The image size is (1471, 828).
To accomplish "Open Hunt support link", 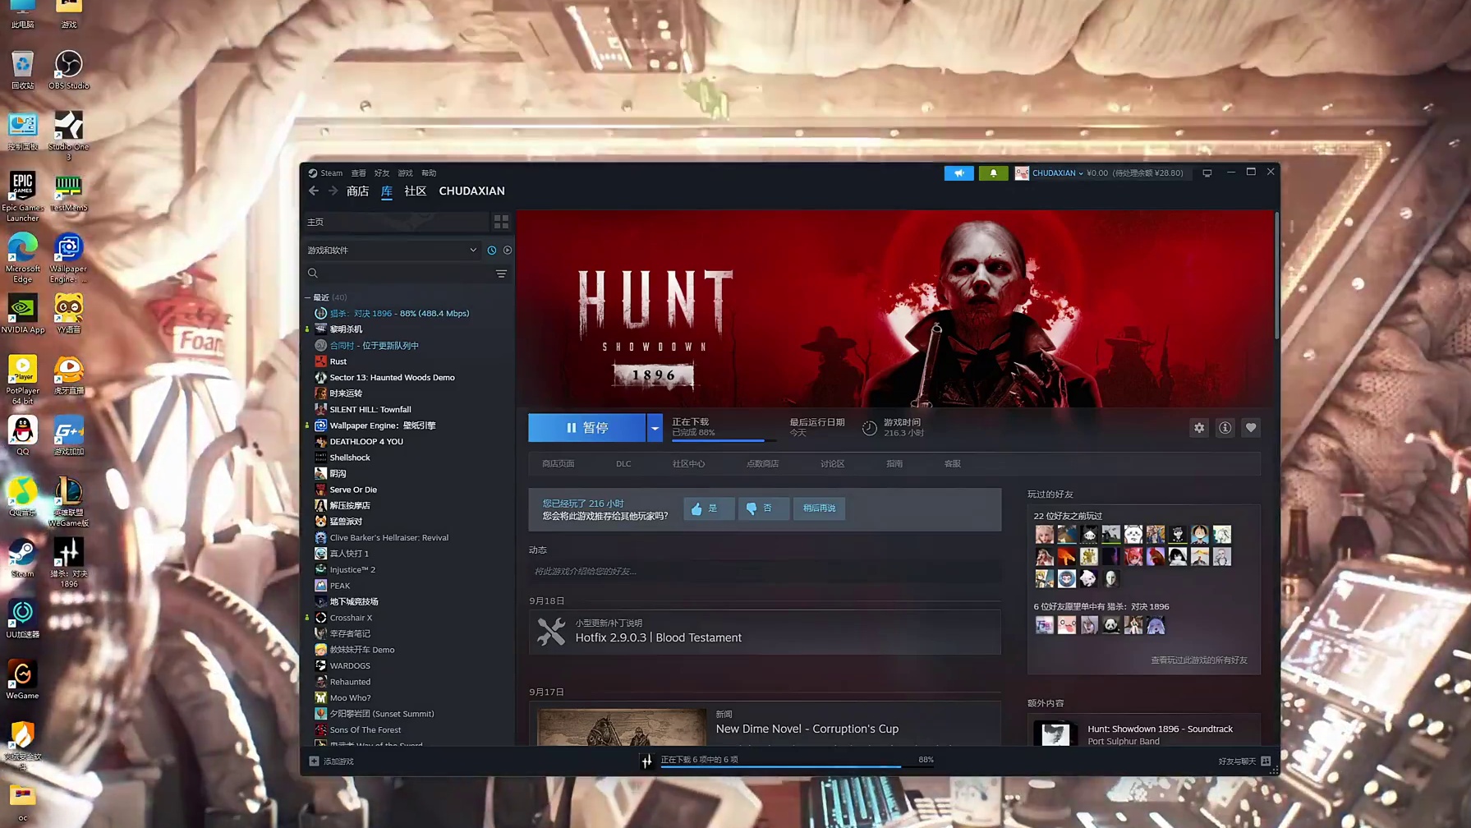I will (x=952, y=464).
